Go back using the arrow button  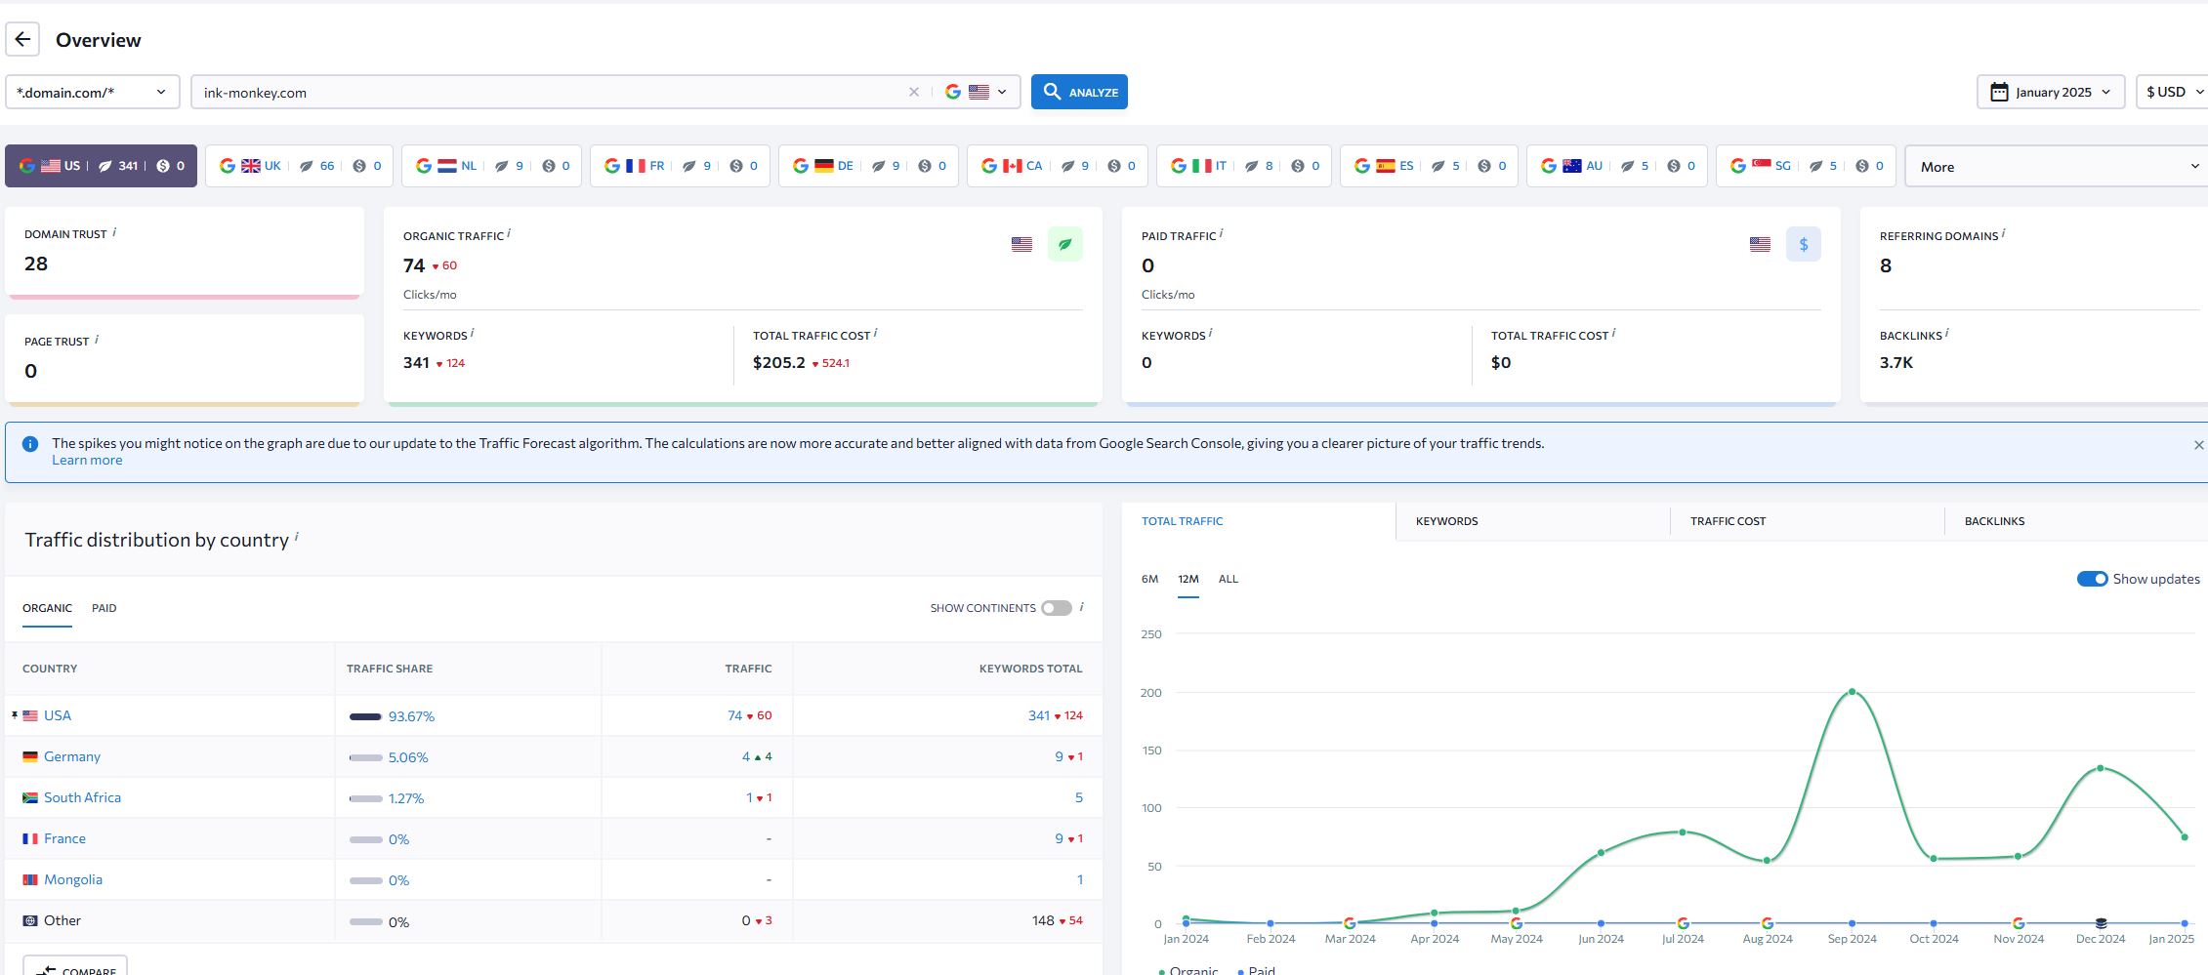(22, 40)
